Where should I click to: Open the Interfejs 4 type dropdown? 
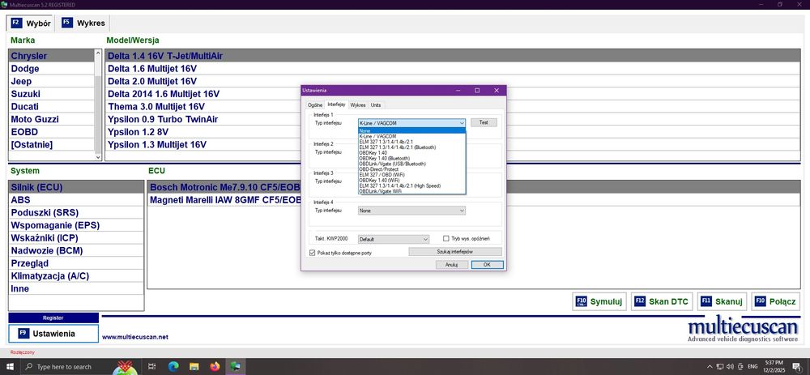(411, 211)
